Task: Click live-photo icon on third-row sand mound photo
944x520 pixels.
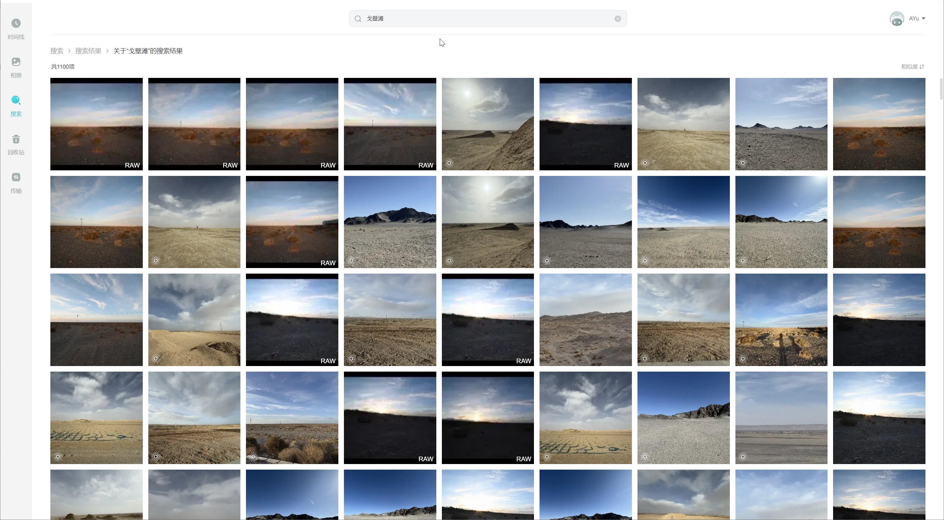Action: (x=156, y=359)
